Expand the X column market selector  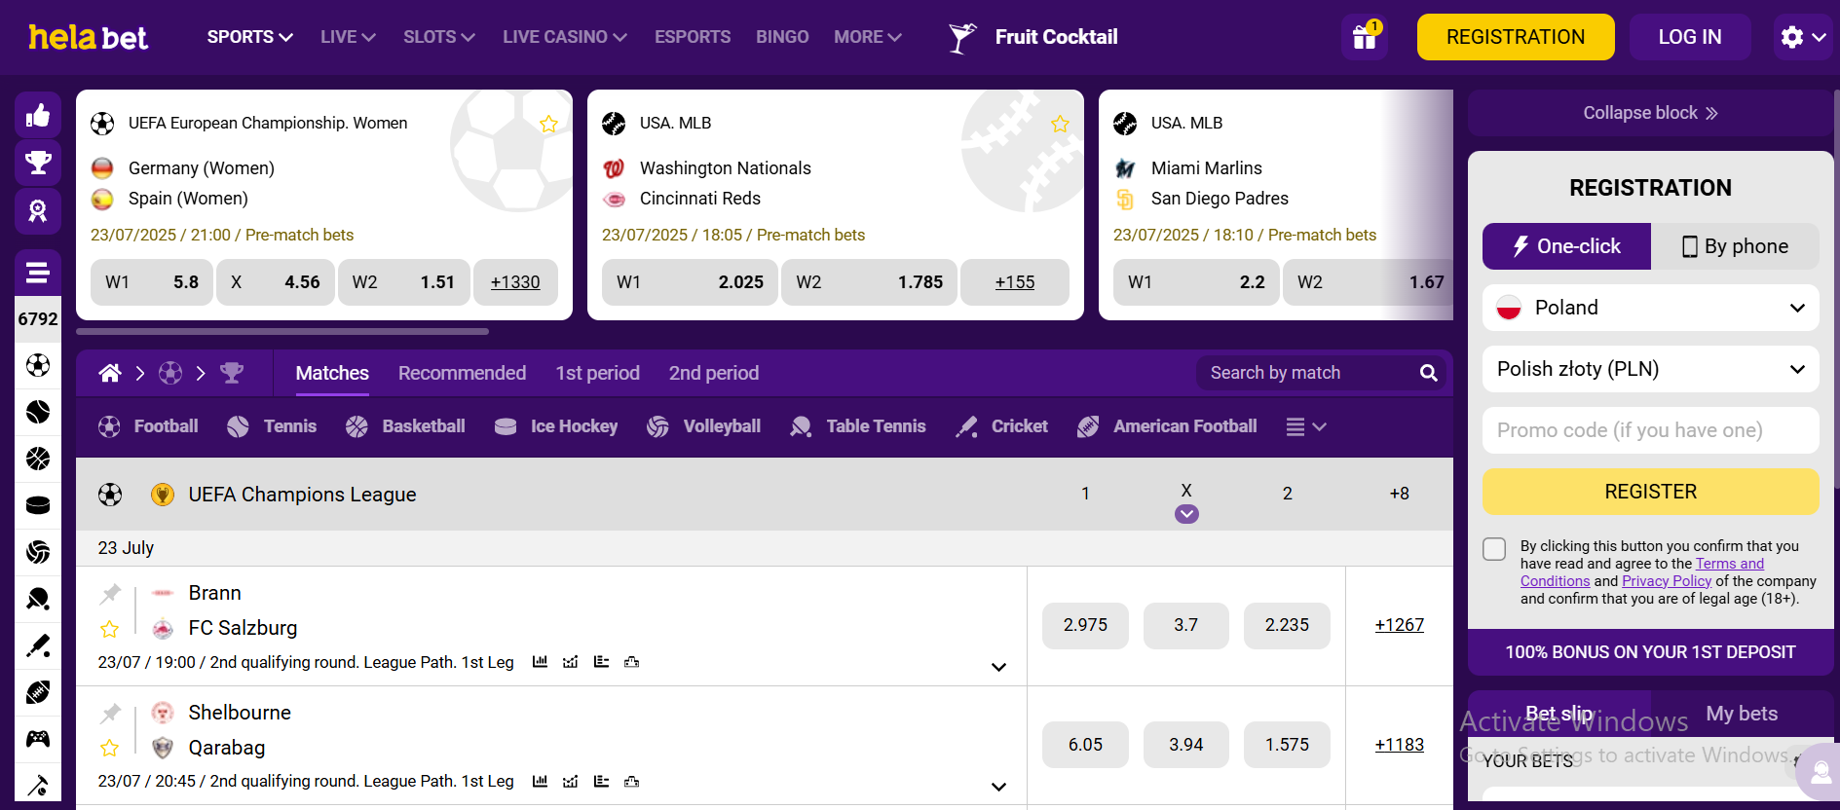(x=1186, y=514)
